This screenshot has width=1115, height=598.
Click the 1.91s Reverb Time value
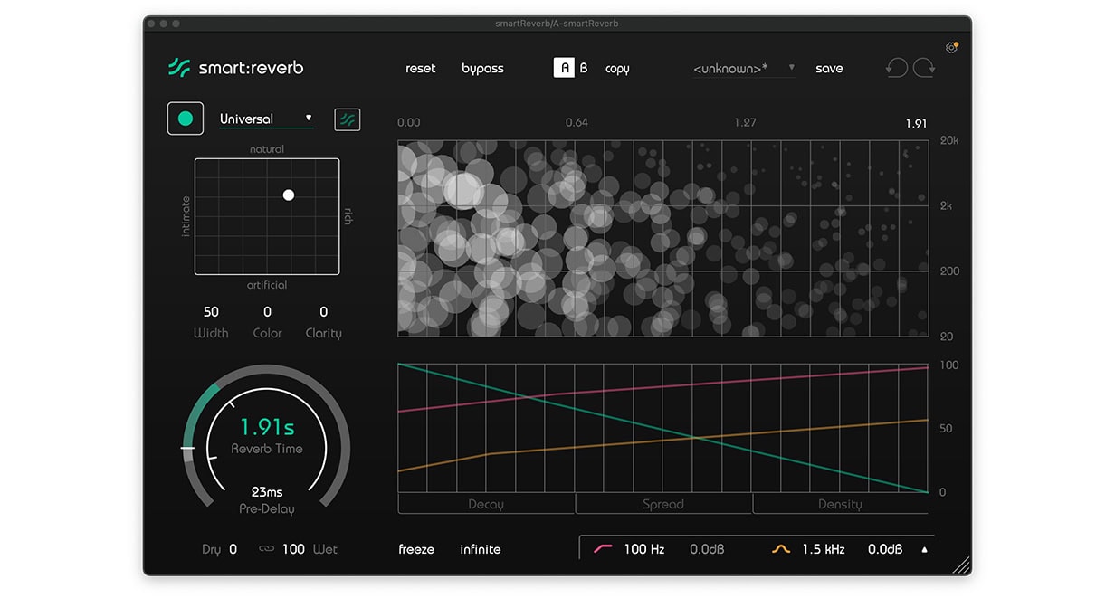coord(267,427)
